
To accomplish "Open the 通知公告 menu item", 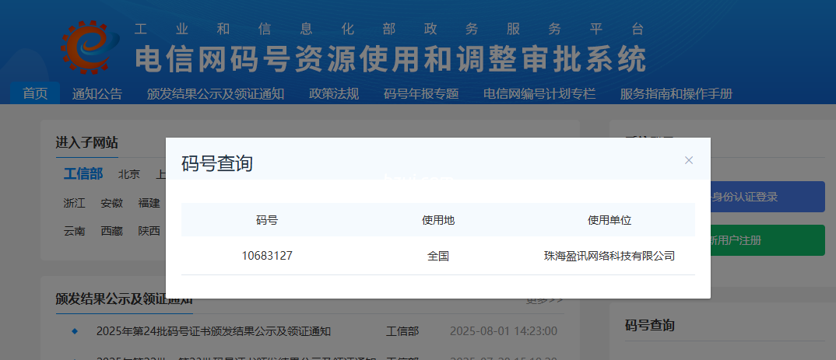I will tap(97, 94).
